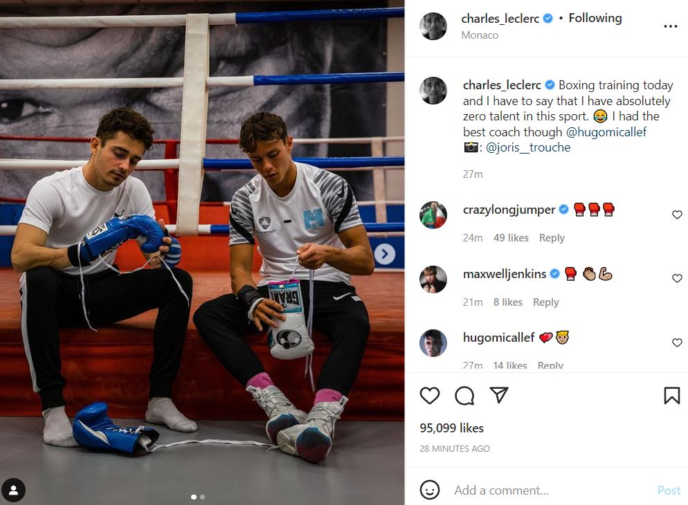Open the @joris__trouche photographer mention

pyautogui.click(x=528, y=147)
